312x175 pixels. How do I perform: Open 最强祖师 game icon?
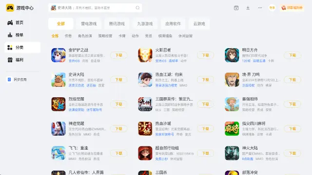click(x=232, y=104)
